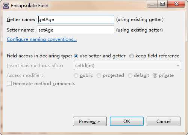
Task: Choose the protected access modifier
Action: 99,75
